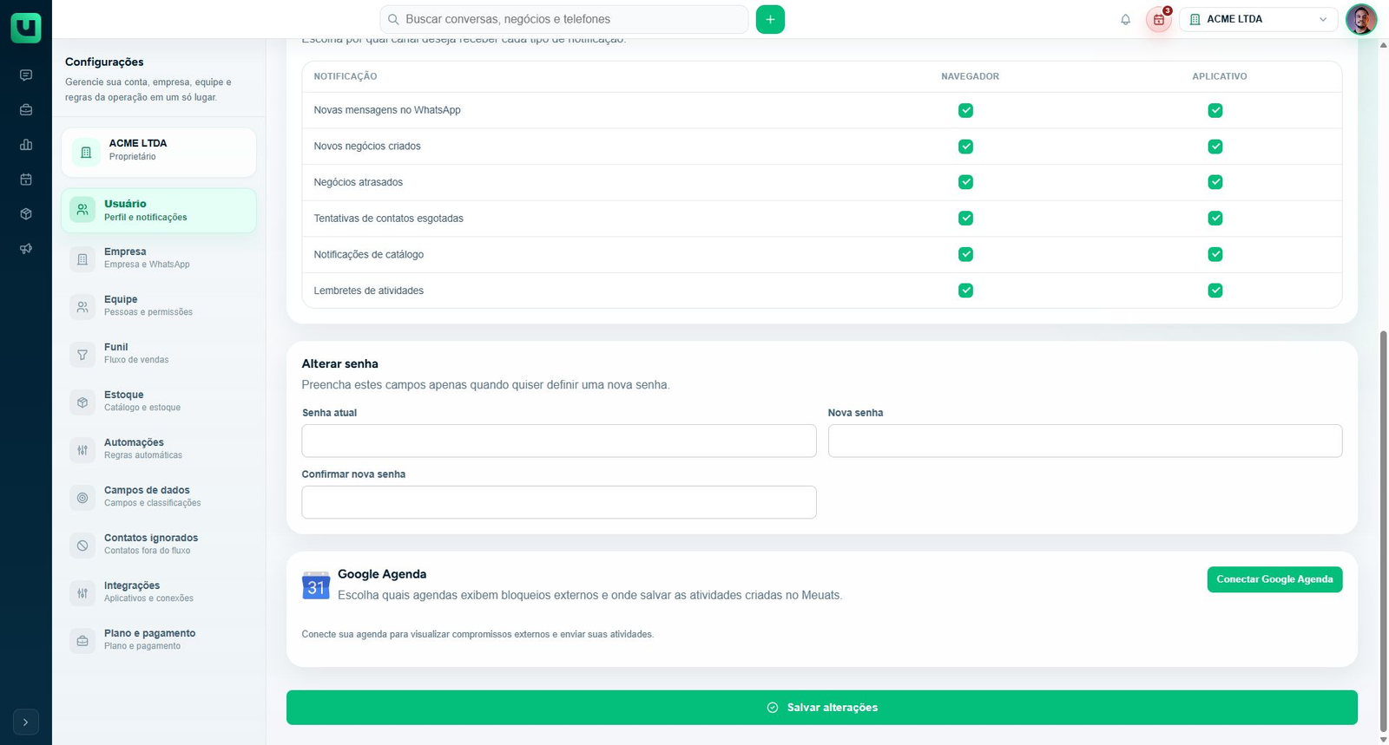
Task: Open reports via the bar chart sidebar icon
Action: [26, 145]
